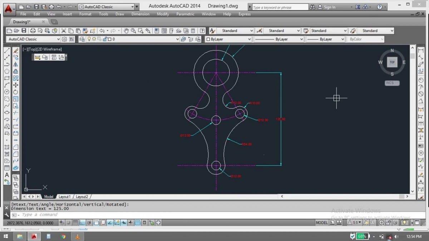Click the Plot printer icon in toolbar
429x241 pixels.
click(33, 31)
